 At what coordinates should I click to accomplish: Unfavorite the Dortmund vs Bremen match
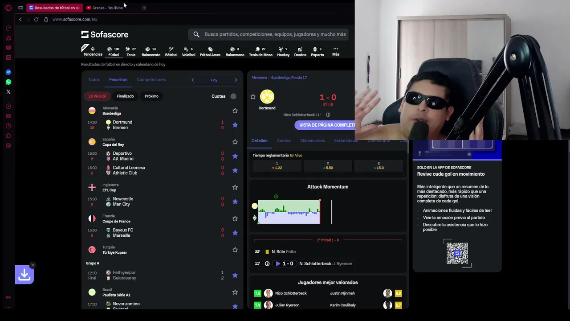(235, 125)
